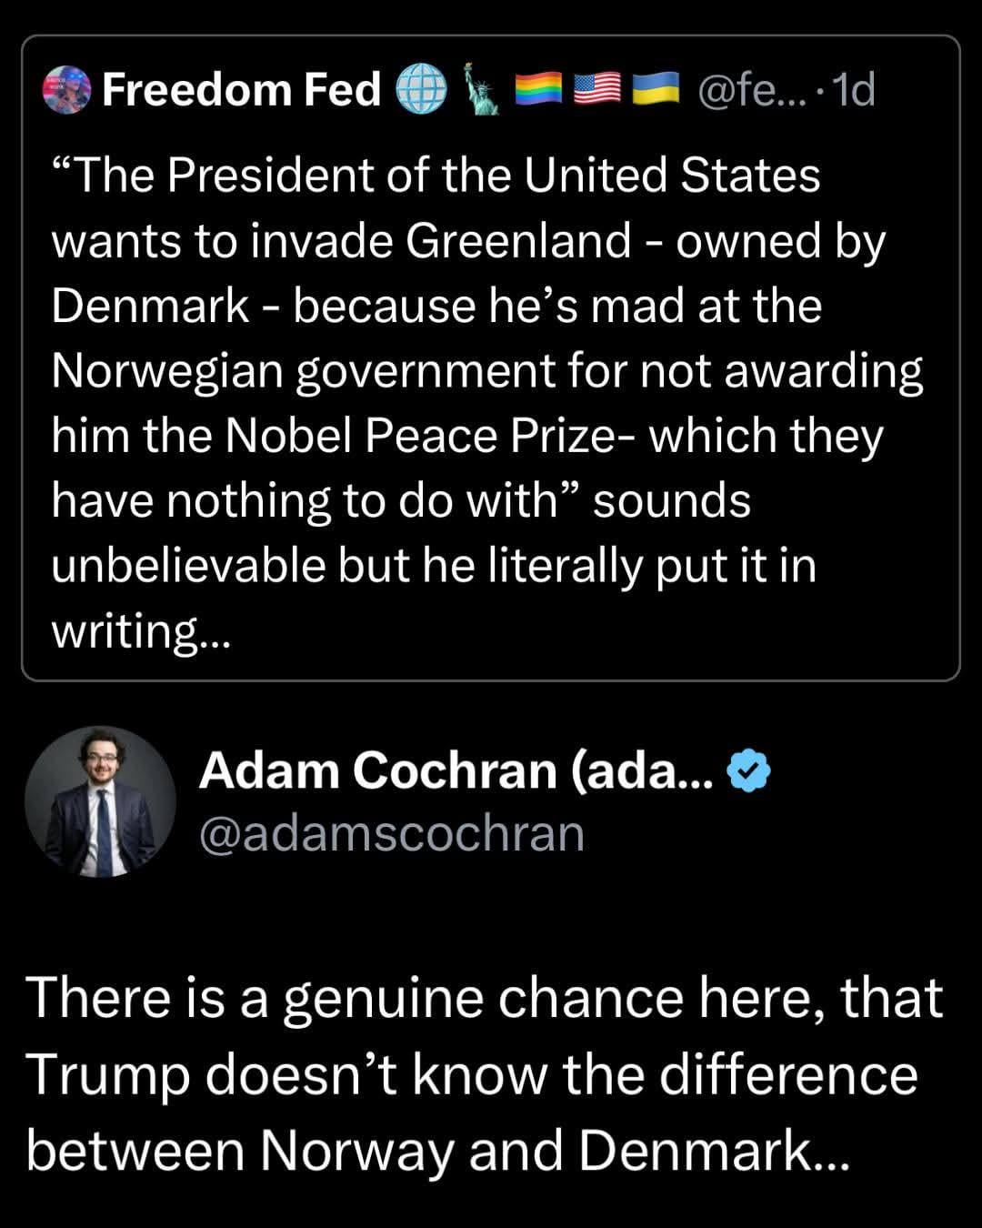Click the globe emoji icon
Viewport: 982px width, 1228px height.
click(422, 89)
